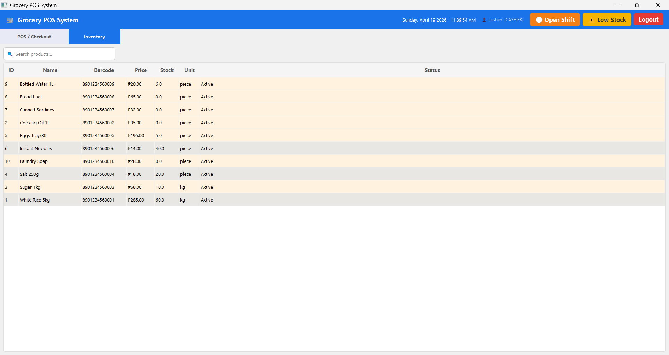Sort by the Unit column header
The width and height of the screenshot is (669, 355).
[x=190, y=70]
